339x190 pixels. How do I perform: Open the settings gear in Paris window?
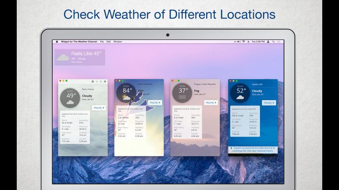click(105, 81)
